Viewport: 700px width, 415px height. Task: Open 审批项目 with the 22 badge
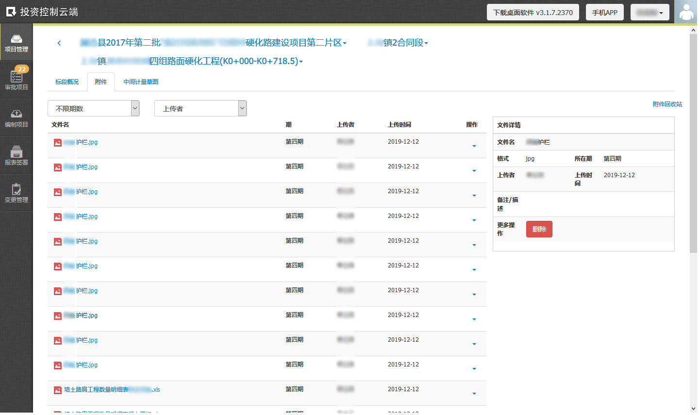[x=17, y=80]
